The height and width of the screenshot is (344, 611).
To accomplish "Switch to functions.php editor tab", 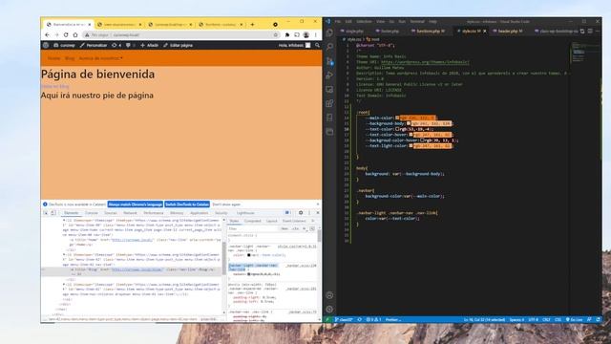I will 429,31.
